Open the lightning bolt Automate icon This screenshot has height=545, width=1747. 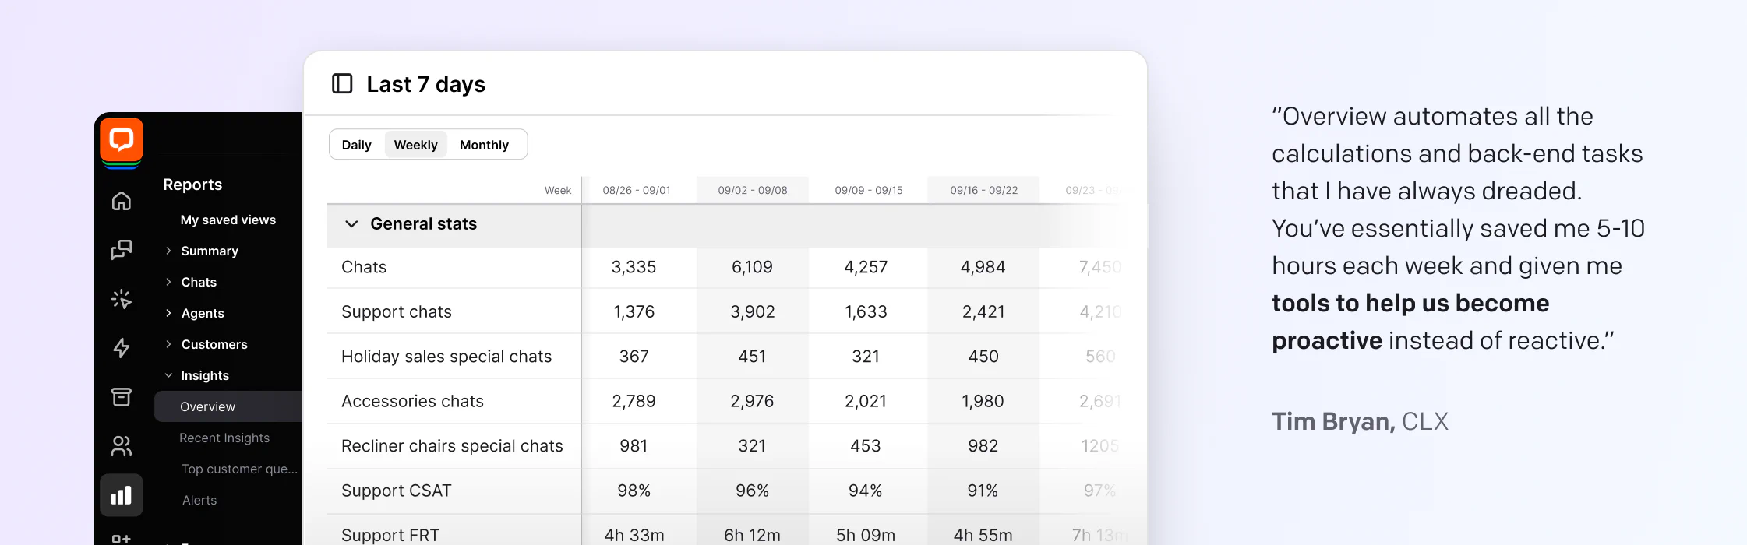(122, 348)
